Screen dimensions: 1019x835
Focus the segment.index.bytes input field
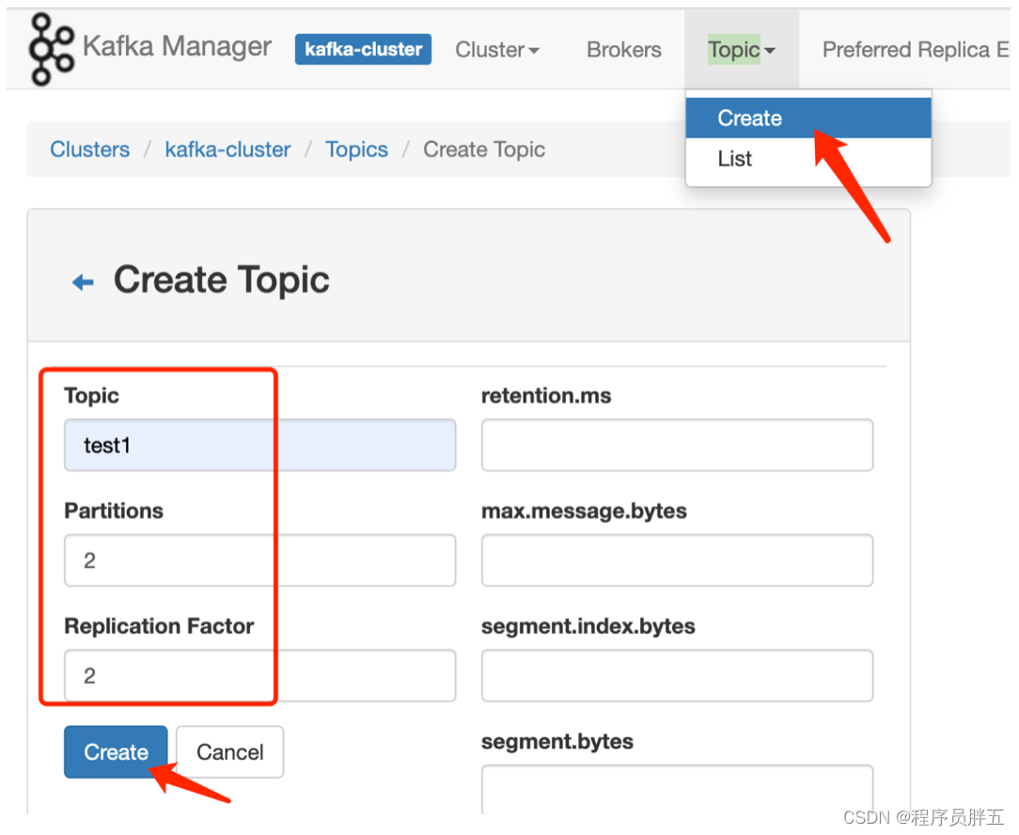click(x=677, y=676)
